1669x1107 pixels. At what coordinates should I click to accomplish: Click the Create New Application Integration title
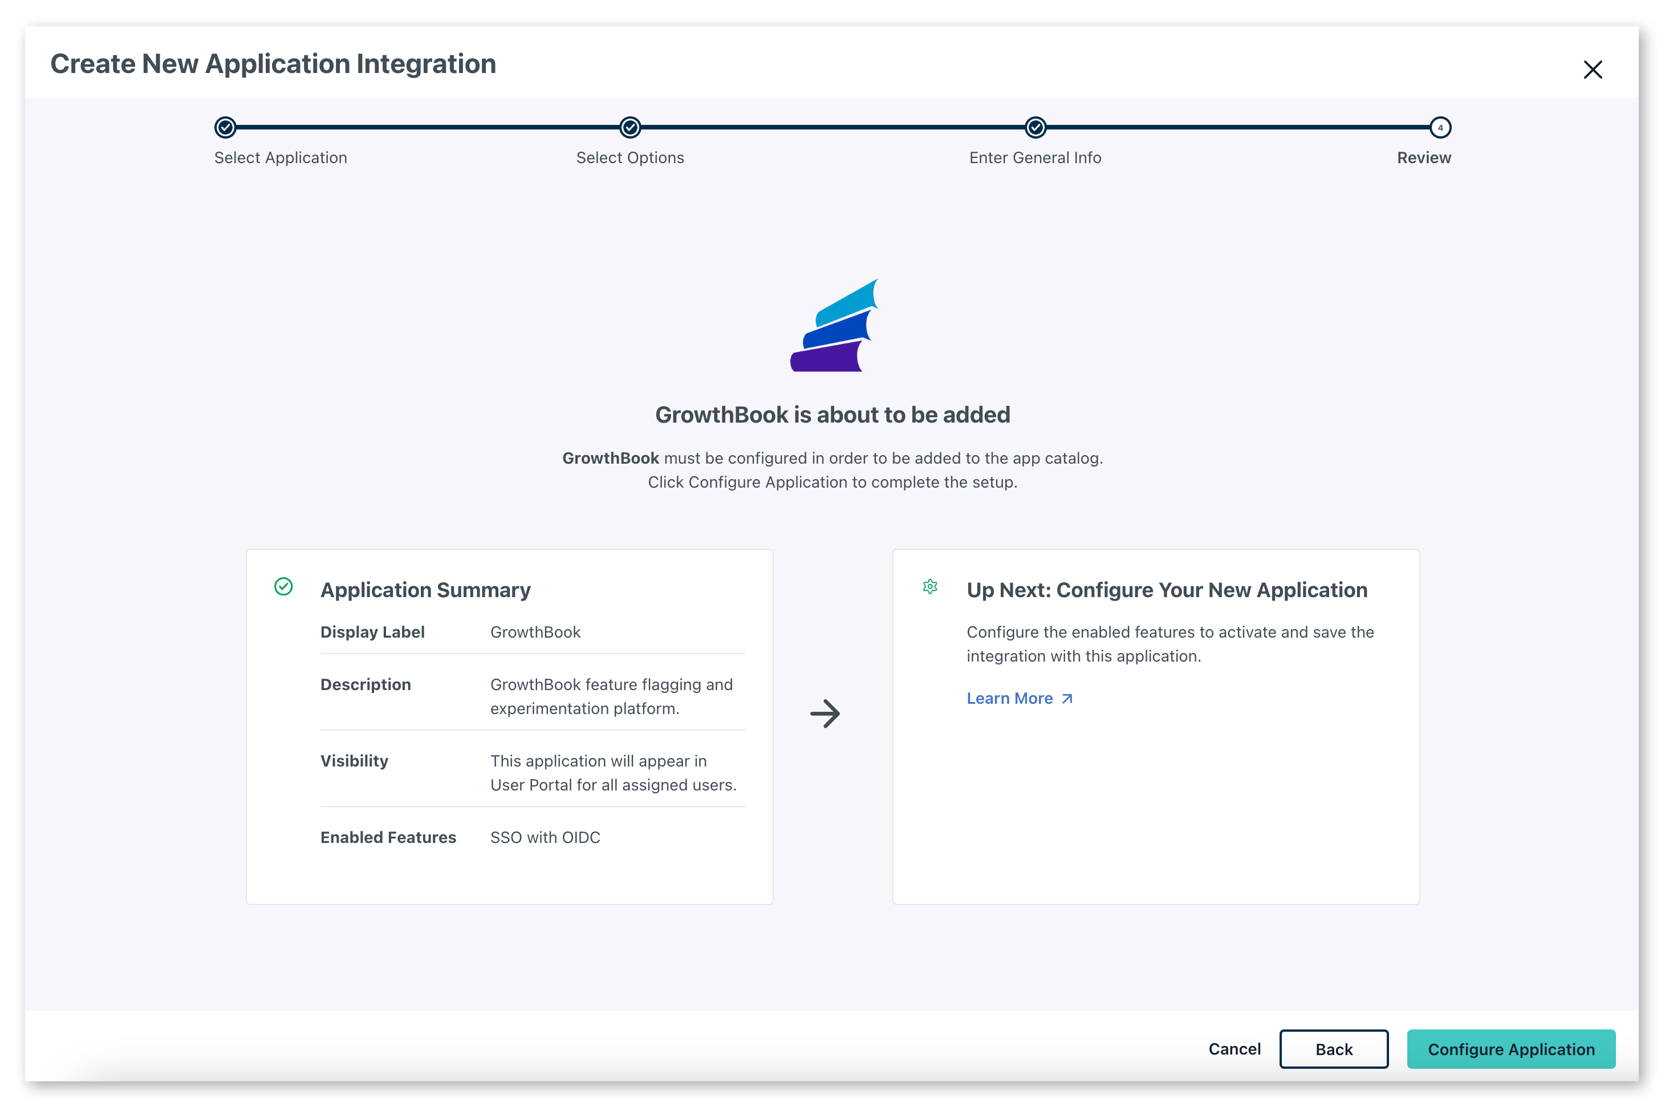click(273, 63)
